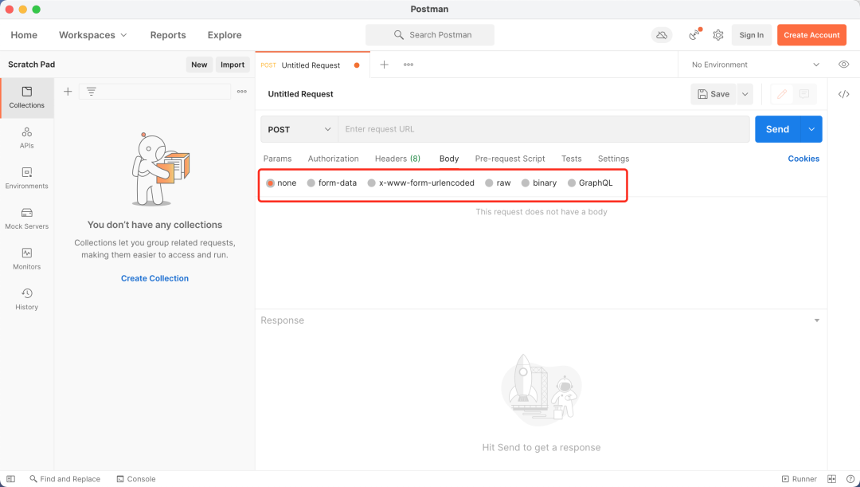Click the two-pane layout icon in the status bar
Screen dimensions: 860x487
point(831,479)
